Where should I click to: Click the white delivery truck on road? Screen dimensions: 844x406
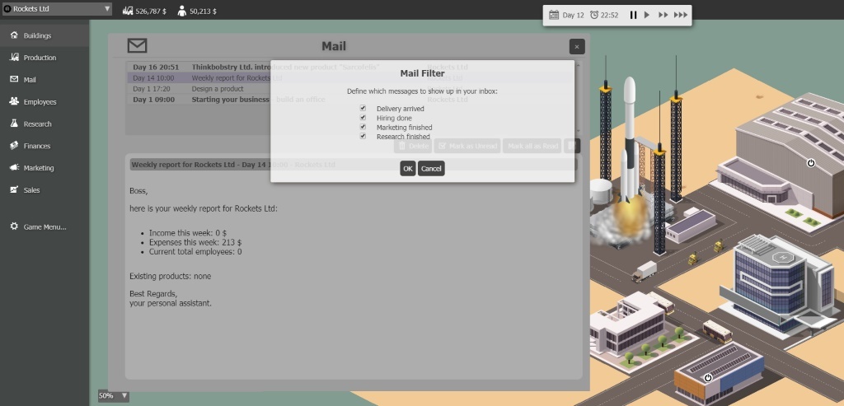click(645, 271)
